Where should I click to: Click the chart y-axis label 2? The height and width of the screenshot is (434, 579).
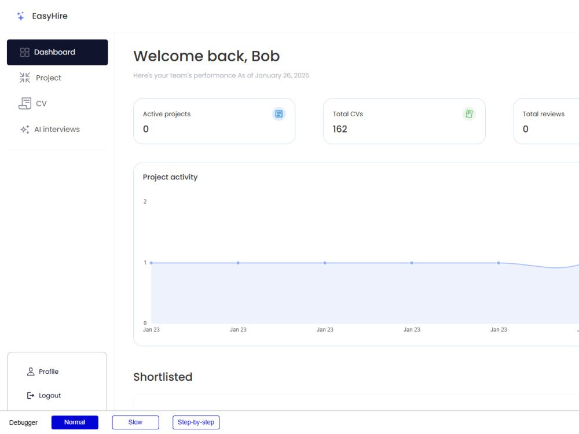(x=145, y=201)
